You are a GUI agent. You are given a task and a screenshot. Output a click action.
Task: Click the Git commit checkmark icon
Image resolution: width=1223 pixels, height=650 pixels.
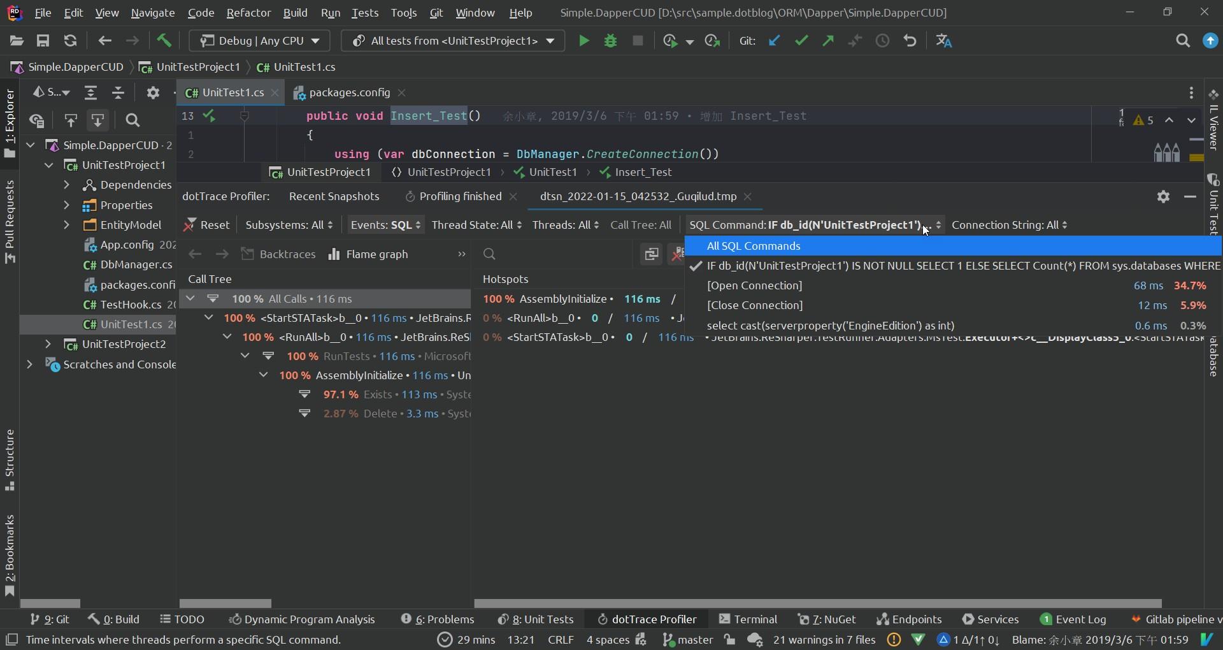801,41
